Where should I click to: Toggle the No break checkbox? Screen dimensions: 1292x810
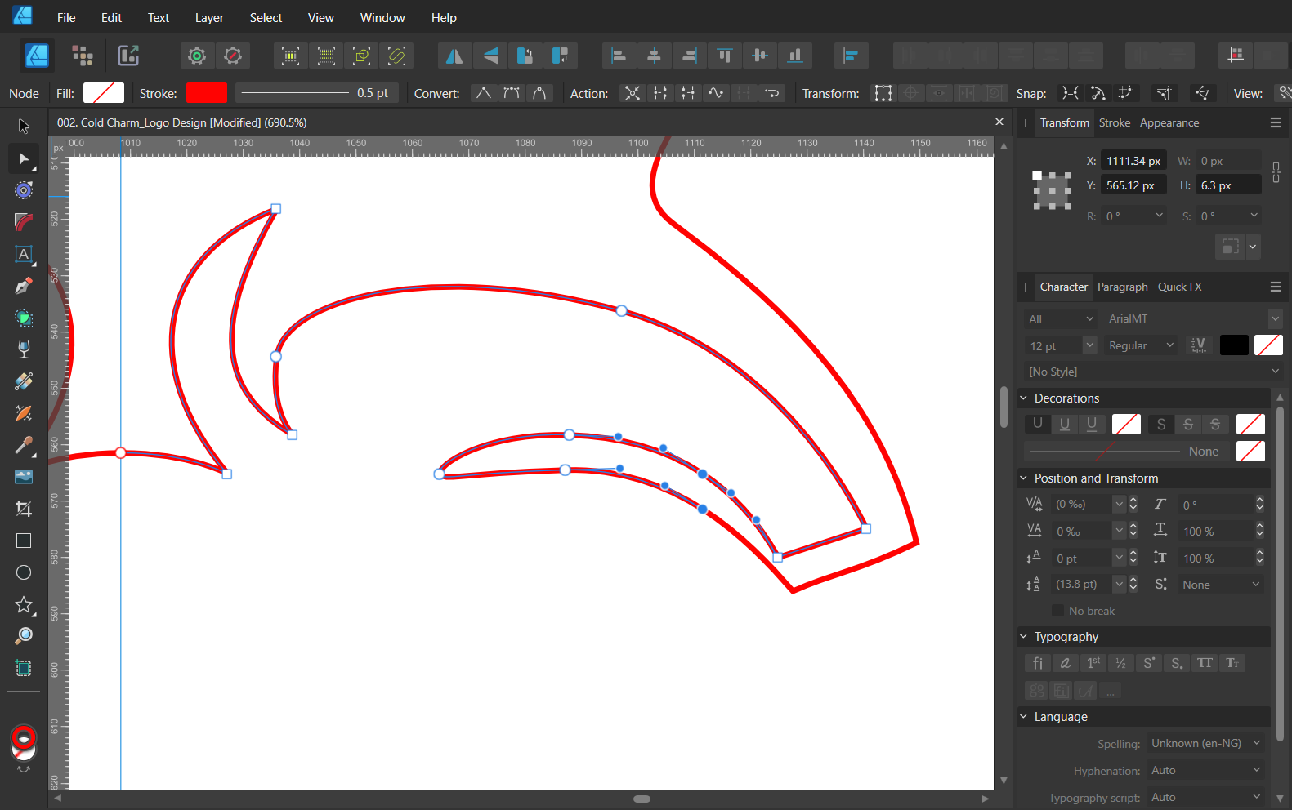(x=1057, y=611)
